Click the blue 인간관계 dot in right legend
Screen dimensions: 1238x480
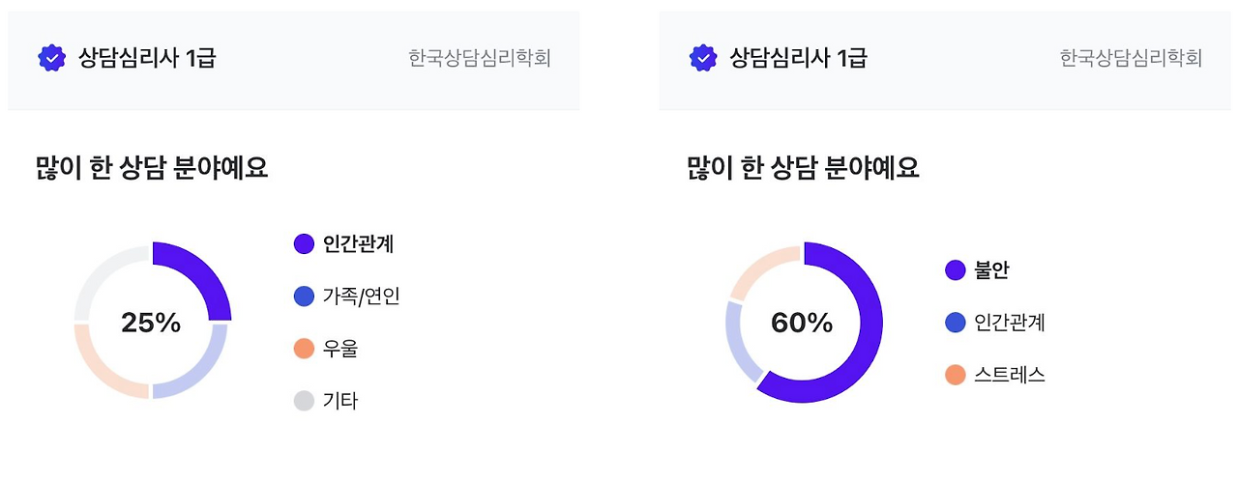pos(956,323)
